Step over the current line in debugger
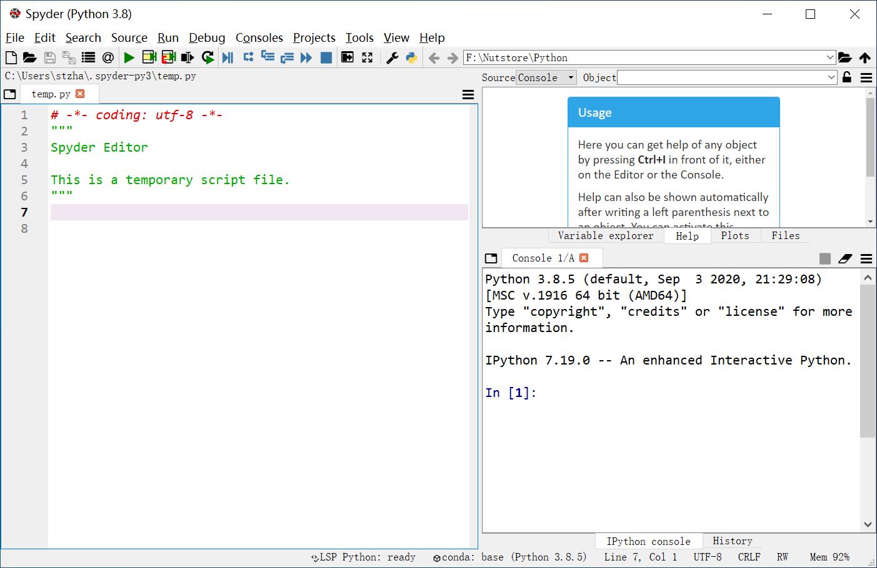 [248, 57]
